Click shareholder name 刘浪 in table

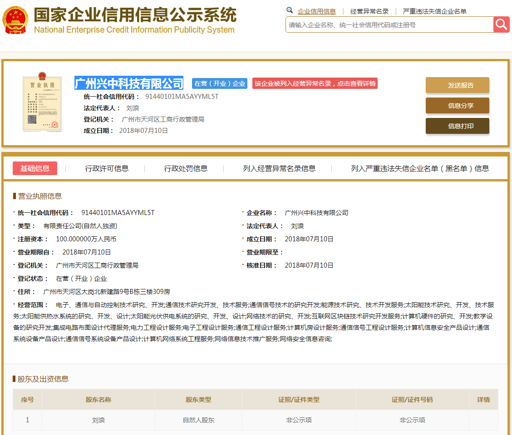(x=98, y=420)
